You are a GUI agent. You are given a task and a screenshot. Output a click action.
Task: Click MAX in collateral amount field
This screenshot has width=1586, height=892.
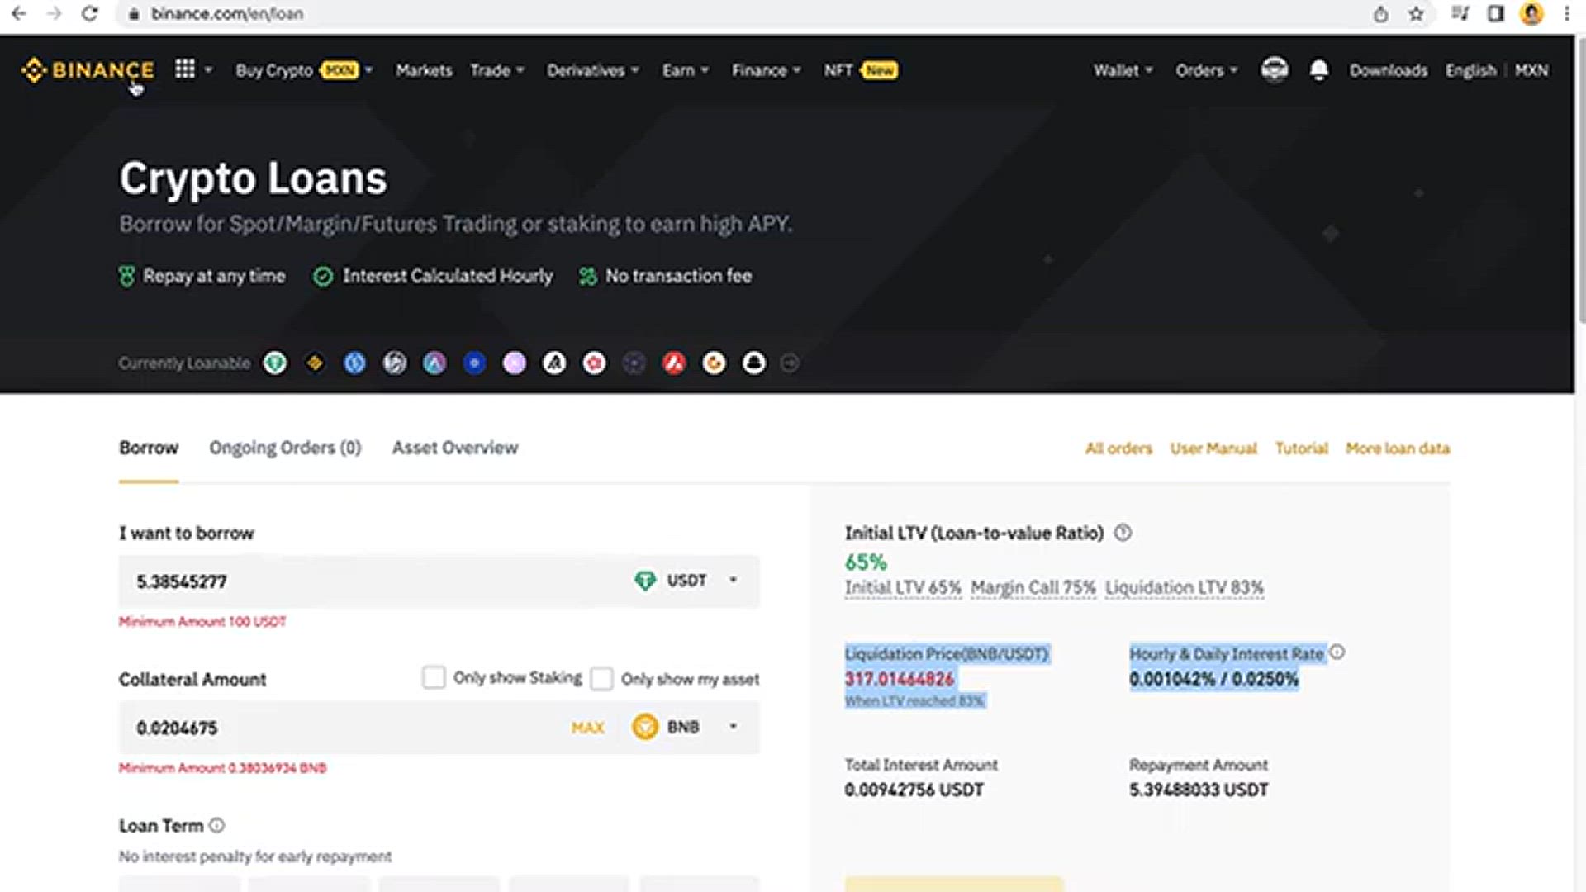click(588, 728)
